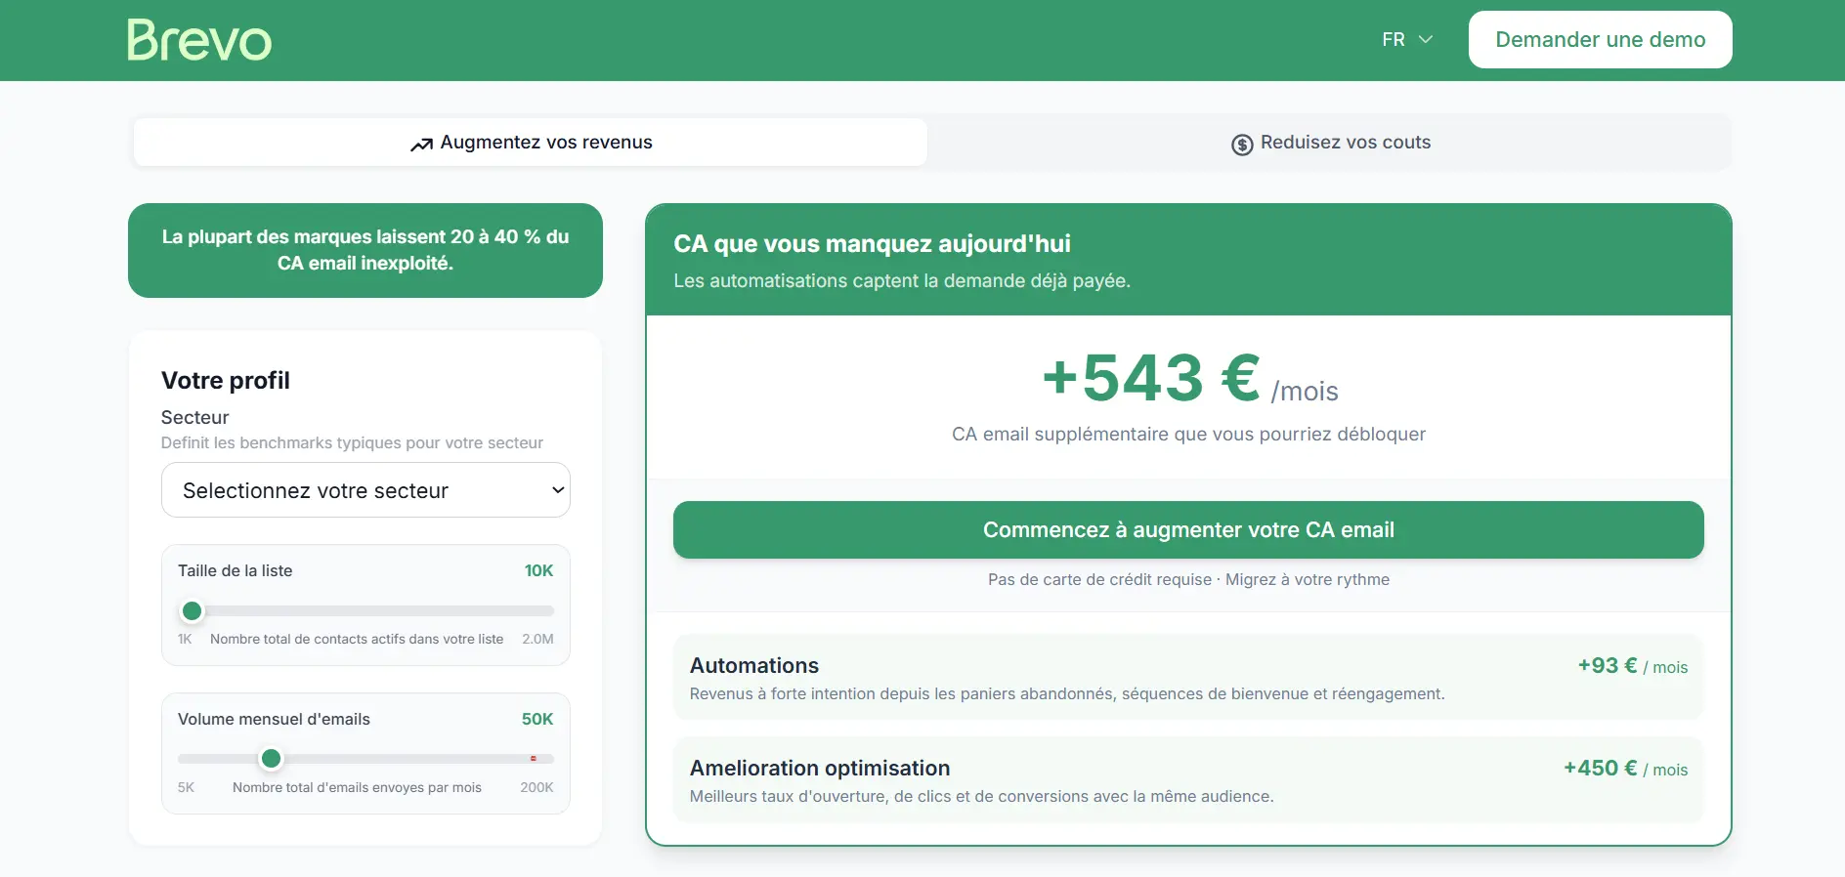Click the green banner about unexploited CA email
1845x877 pixels.
[x=365, y=250]
